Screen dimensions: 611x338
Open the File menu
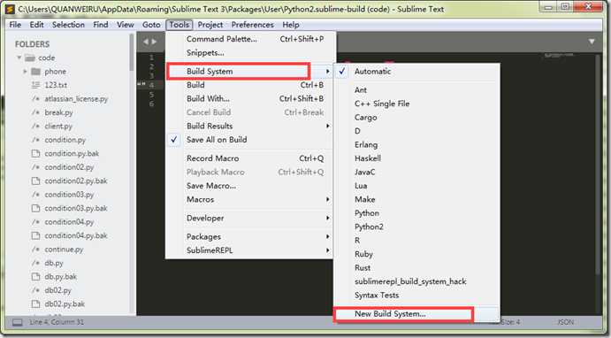15,25
